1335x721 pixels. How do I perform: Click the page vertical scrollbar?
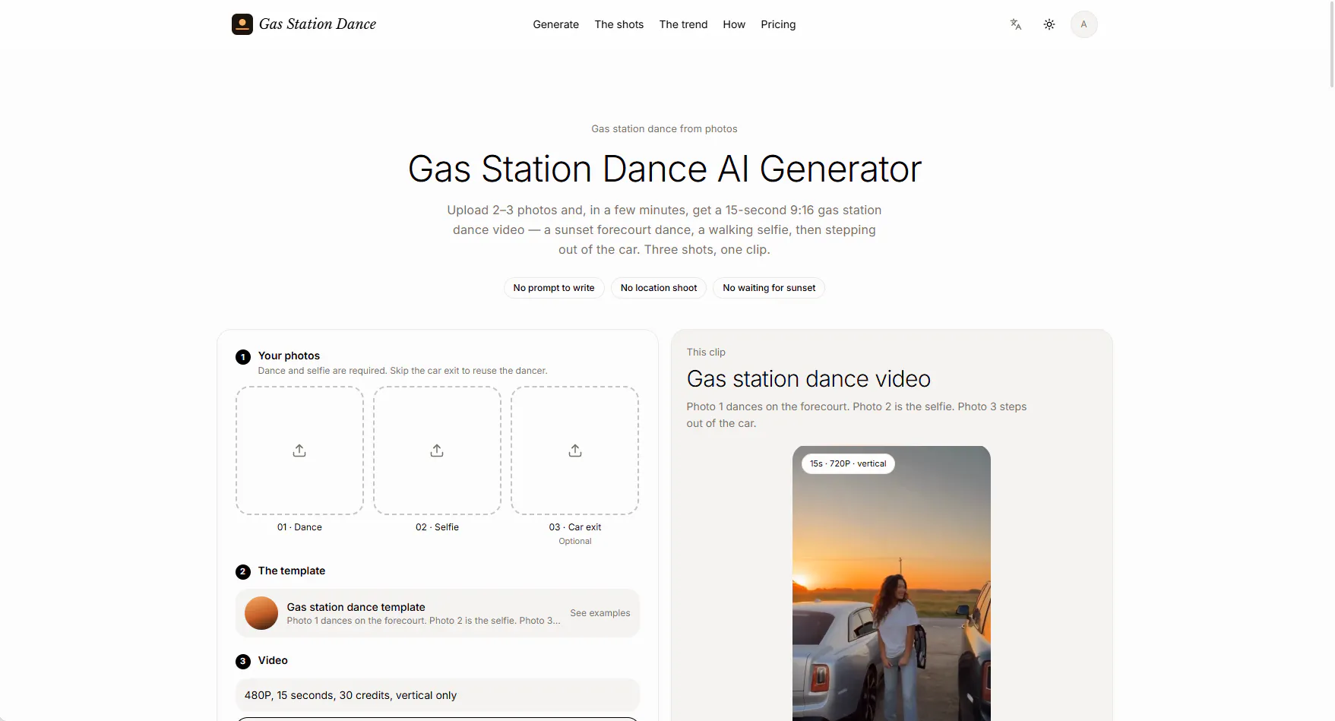point(1331,44)
